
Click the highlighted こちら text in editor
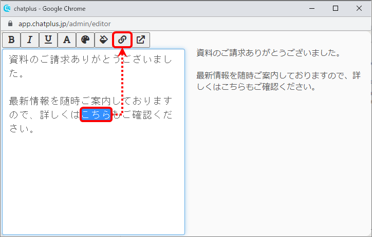[96, 114]
